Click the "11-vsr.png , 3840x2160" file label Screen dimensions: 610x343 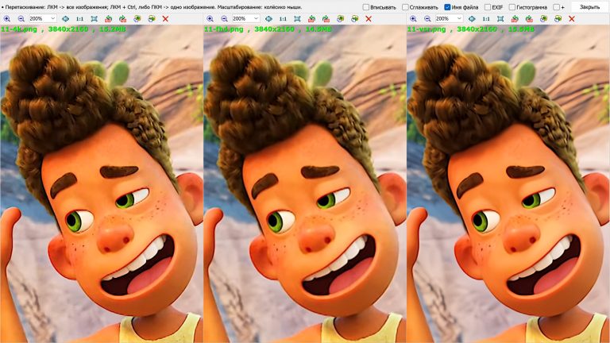452,29
